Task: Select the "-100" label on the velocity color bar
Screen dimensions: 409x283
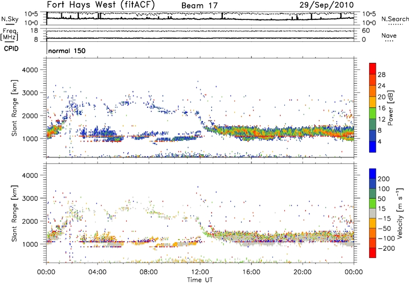Action: pos(387,239)
